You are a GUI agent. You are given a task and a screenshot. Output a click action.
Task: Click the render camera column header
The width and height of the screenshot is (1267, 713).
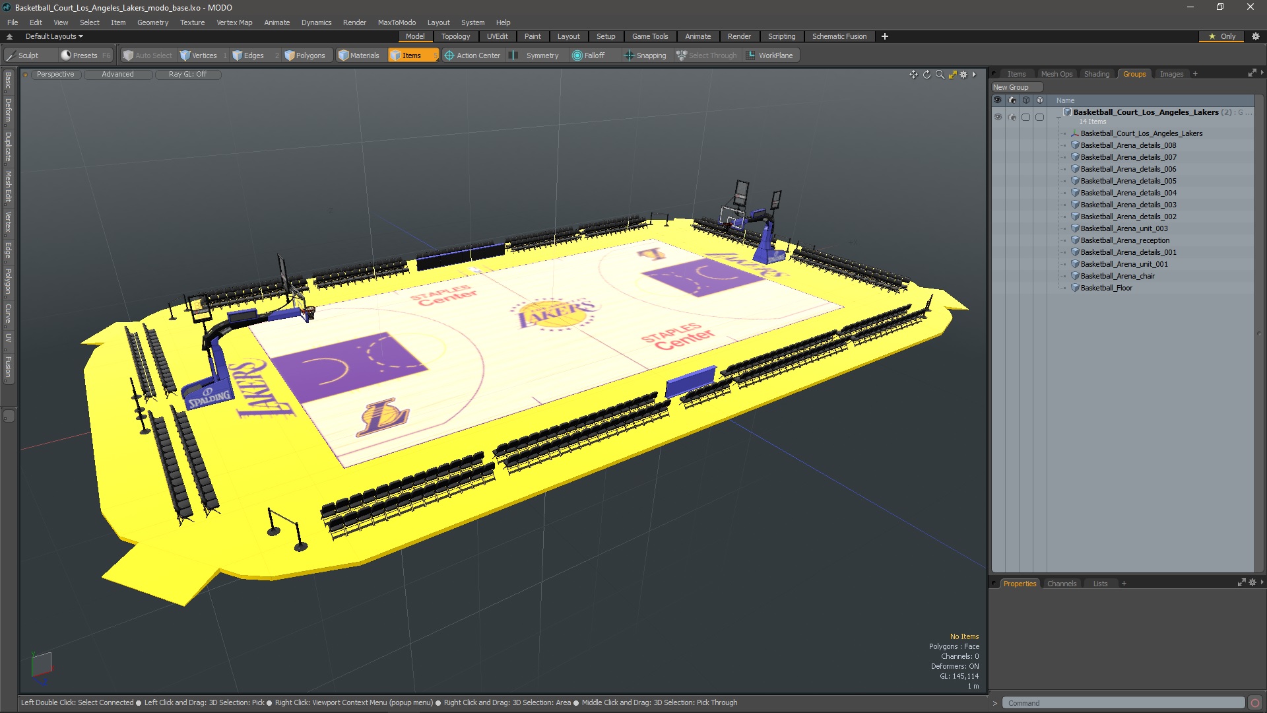[x=1012, y=100]
